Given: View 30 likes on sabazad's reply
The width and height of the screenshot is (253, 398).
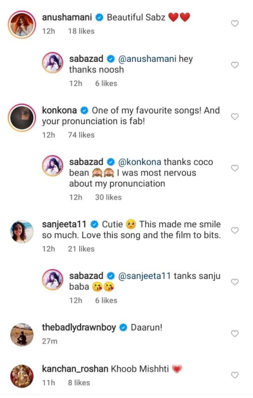Looking at the screenshot, I should (x=108, y=197).
